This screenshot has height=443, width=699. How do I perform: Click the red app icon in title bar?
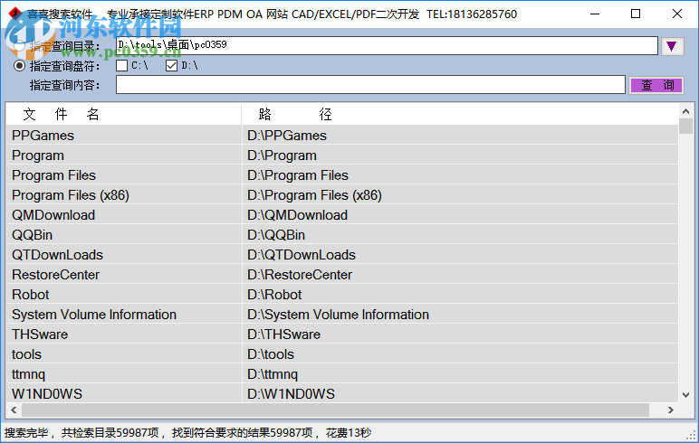pyautogui.click(x=14, y=14)
